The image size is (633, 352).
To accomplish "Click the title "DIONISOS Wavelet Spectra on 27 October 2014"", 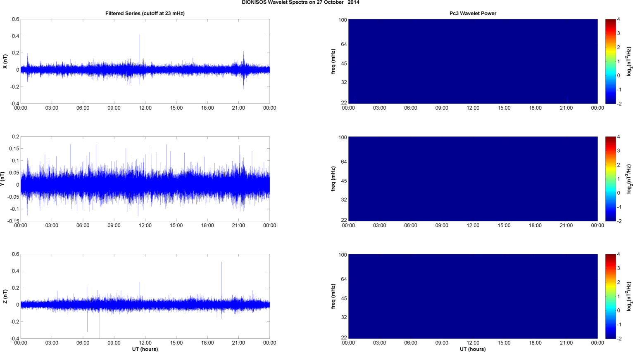I will click(x=300, y=2).
